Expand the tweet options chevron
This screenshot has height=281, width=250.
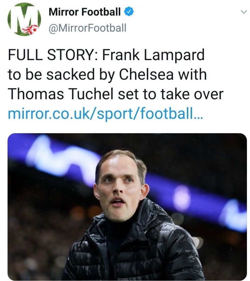point(243,12)
